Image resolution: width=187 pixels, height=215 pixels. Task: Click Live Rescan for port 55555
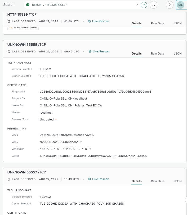(101, 51)
